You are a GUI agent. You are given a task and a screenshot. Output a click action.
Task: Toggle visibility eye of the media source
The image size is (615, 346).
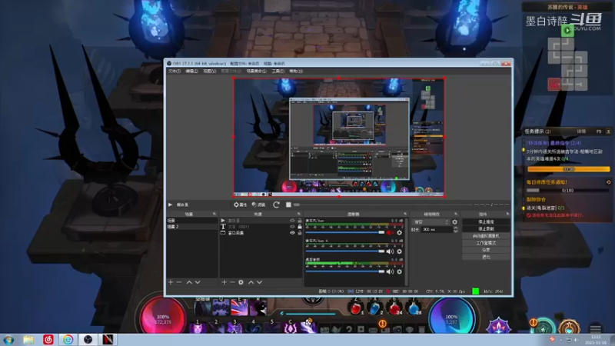(292, 221)
